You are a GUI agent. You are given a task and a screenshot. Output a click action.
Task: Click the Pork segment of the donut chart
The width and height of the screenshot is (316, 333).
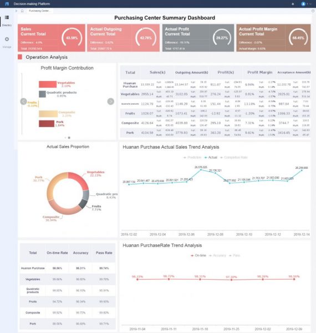53,183
